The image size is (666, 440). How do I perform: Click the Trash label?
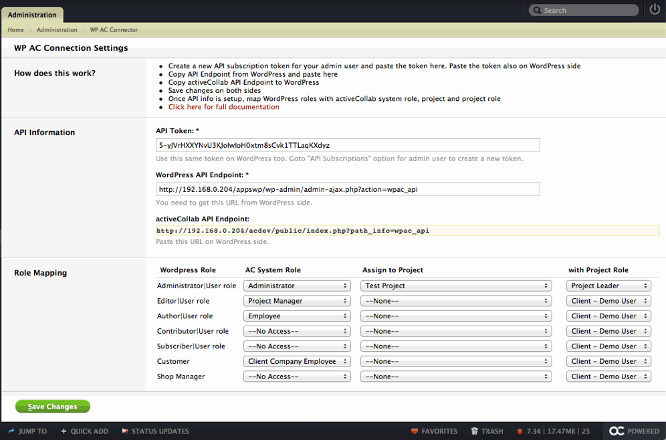[x=492, y=431]
